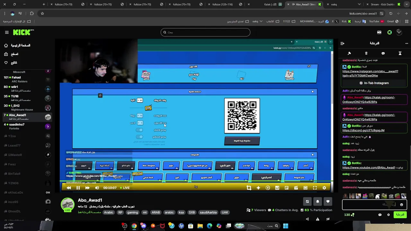Open the Kick user profile avatar menu
The width and height of the screenshot is (411, 231).
pos(399,32)
